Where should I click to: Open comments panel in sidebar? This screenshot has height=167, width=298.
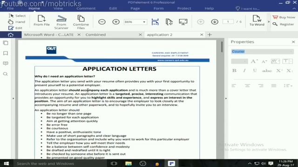(x=6, y=63)
